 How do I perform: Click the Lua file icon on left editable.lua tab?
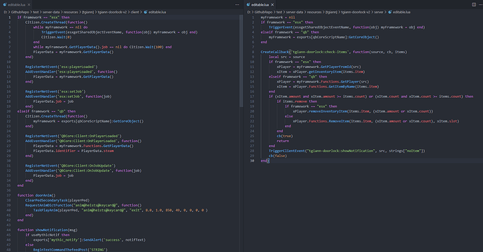5,5
